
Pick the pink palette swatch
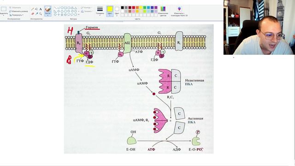tap(134, 11)
